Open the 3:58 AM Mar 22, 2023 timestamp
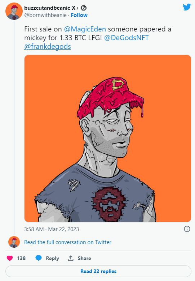195x281 pixels. [52, 229]
